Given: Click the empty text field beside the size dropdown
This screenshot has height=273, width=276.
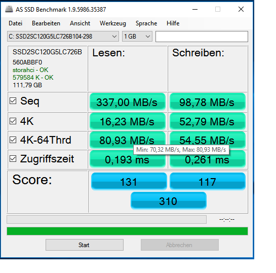Looking at the screenshot, I should pos(202,37).
